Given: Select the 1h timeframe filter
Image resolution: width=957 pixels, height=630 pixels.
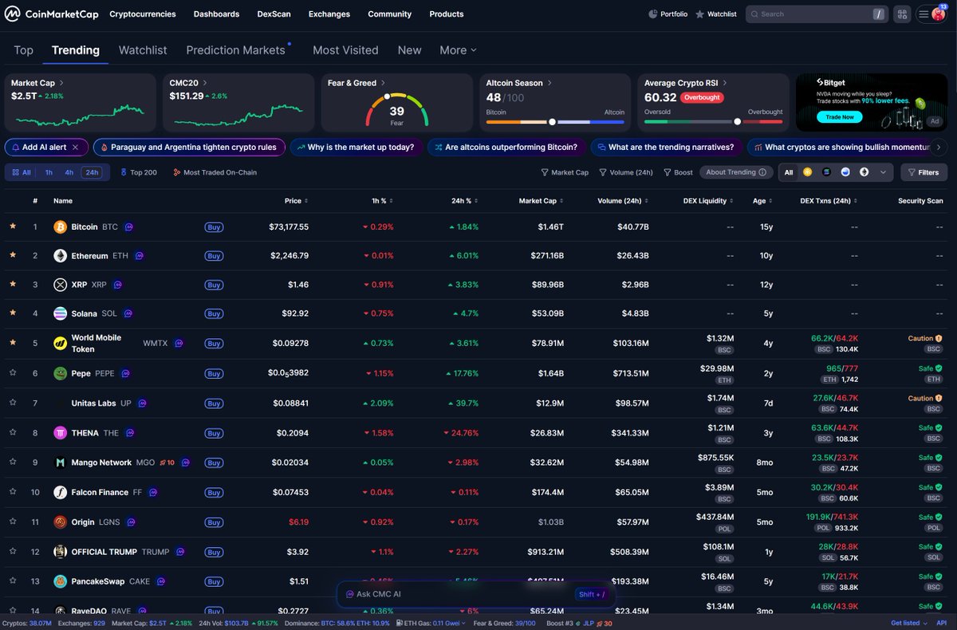Looking at the screenshot, I should coord(49,172).
